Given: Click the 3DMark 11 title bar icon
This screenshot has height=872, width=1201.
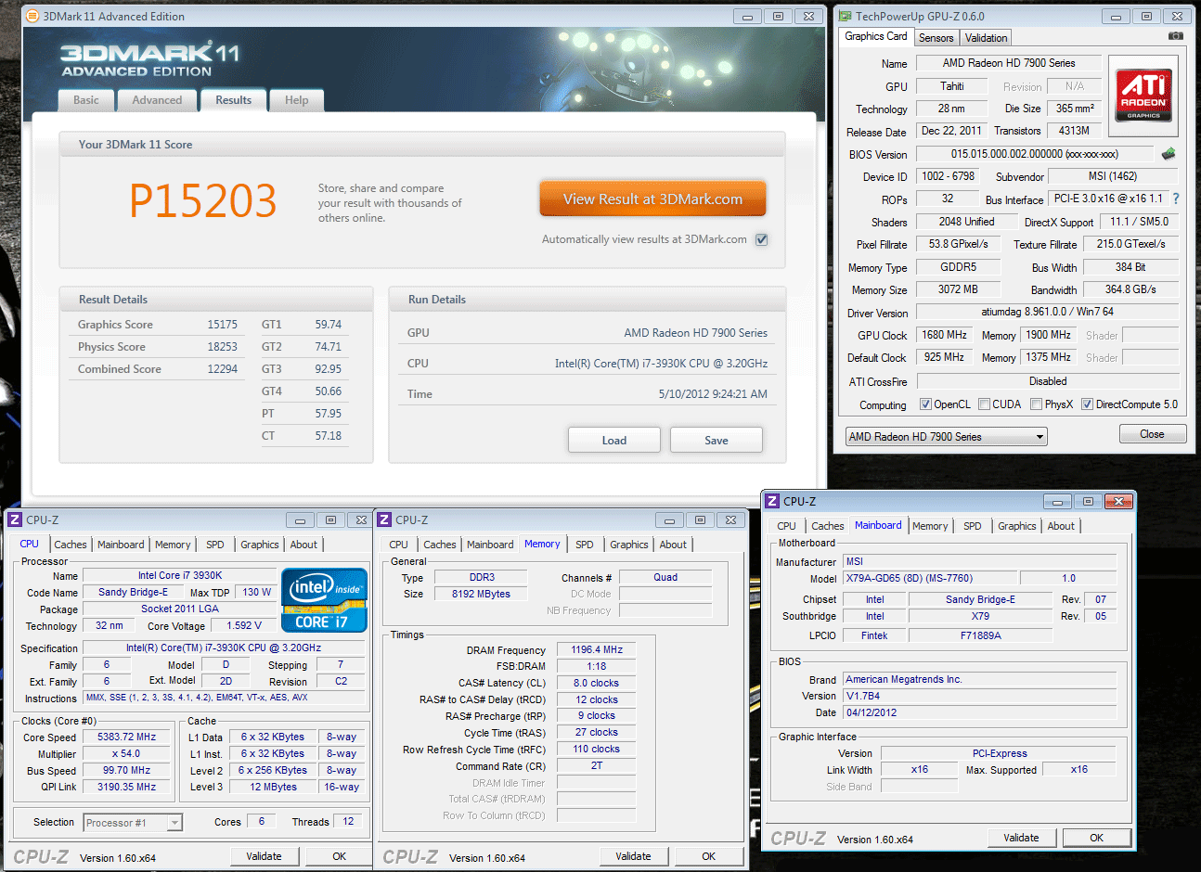Looking at the screenshot, I should click(32, 16).
